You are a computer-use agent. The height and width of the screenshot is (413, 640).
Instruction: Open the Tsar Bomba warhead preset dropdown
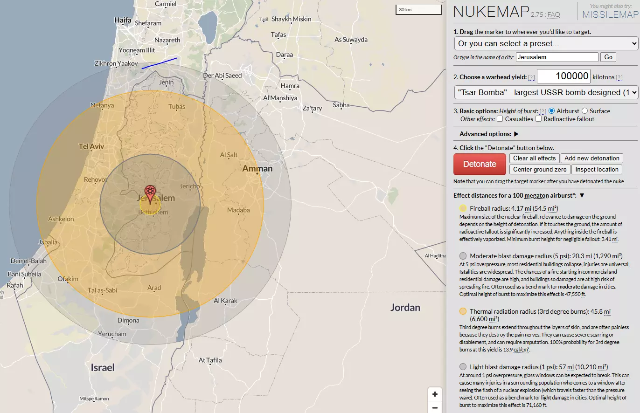(546, 92)
